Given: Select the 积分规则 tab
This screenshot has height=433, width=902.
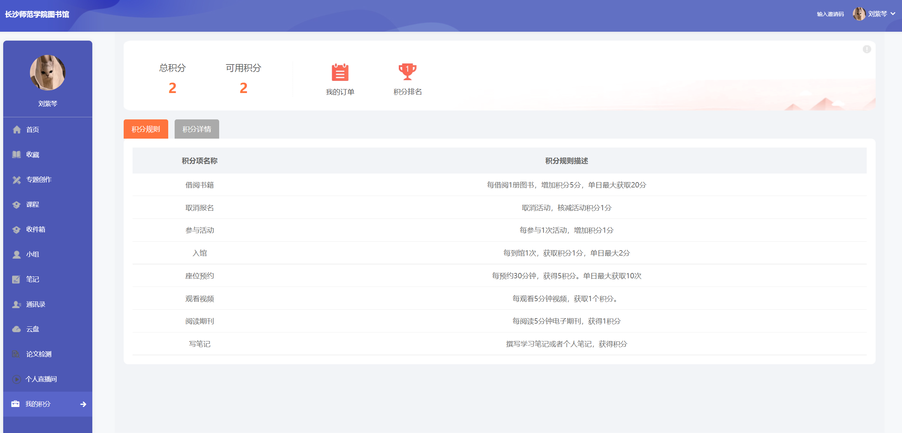Looking at the screenshot, I should (x=146, y=129).
